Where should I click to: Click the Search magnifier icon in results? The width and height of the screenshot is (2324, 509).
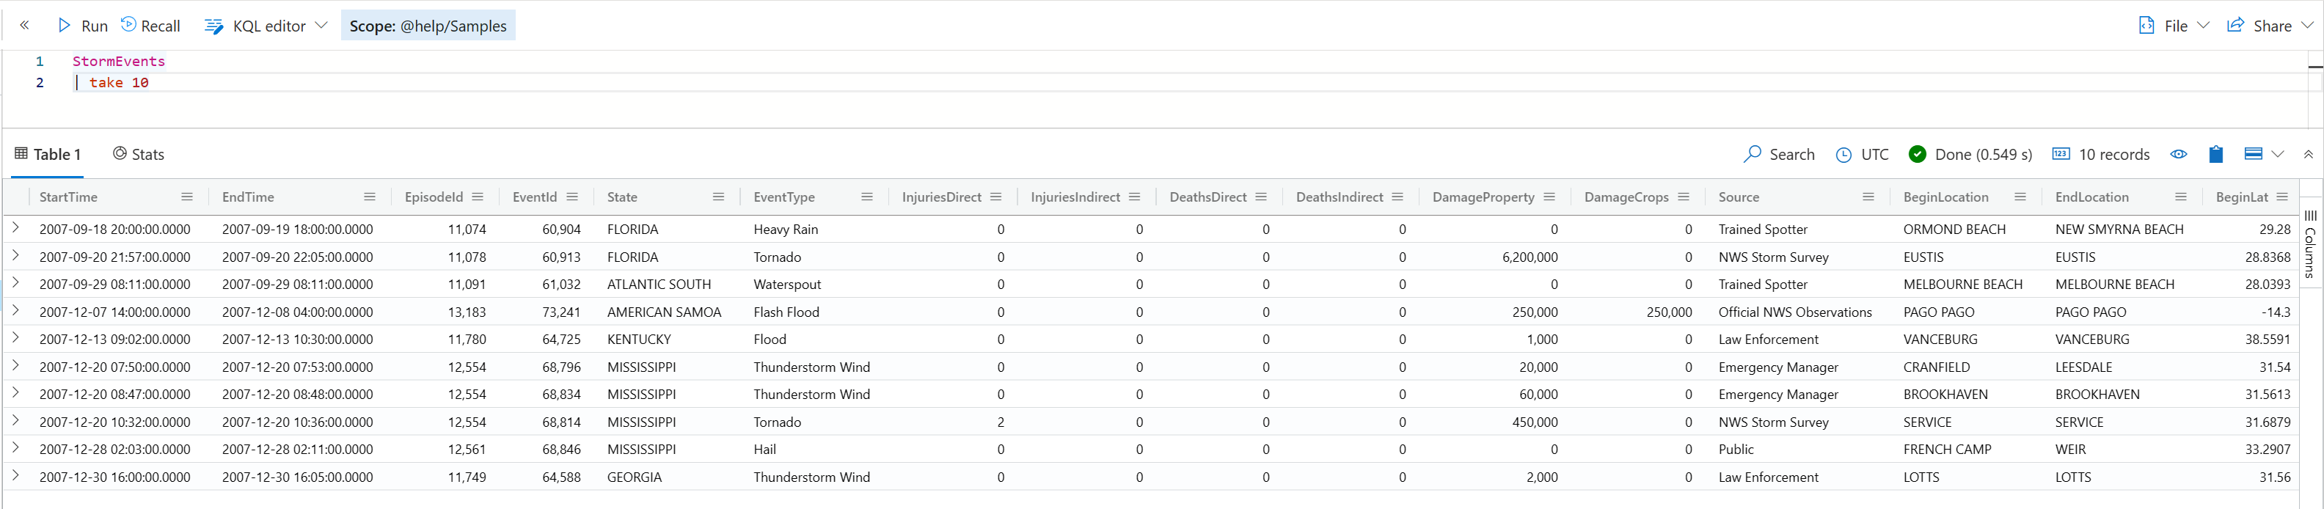click(1752, 154)
